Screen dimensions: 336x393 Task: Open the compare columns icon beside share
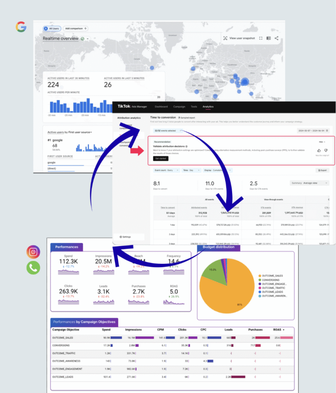coord(268,38)
